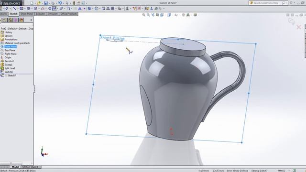Select the Sketch Fillet tool

[x=68, y=9]
